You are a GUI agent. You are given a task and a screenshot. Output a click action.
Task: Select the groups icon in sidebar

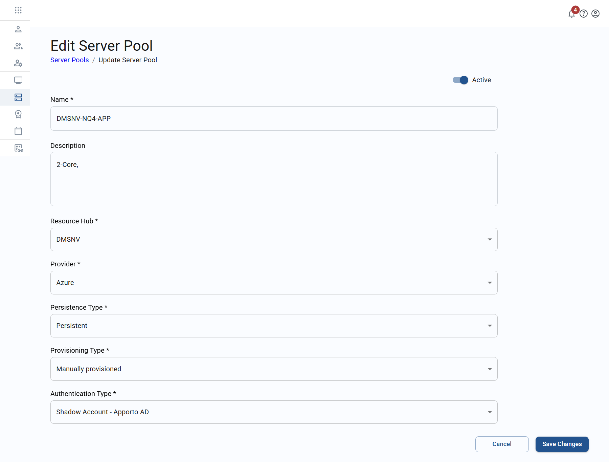point(18,46)
